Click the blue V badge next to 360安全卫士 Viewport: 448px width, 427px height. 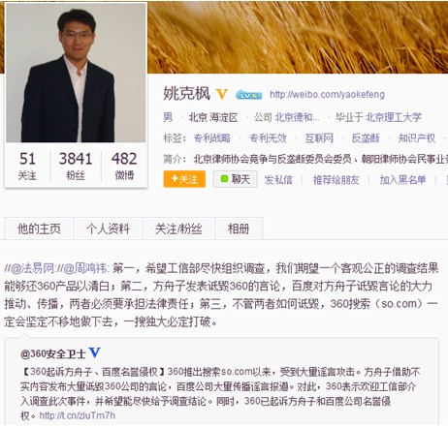tap(94, 352)
